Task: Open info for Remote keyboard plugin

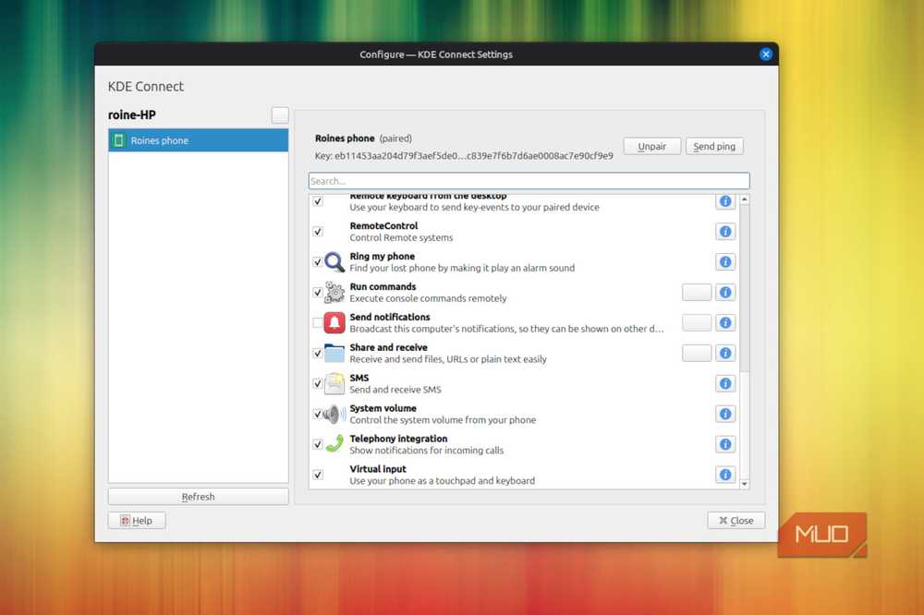Action: [x=725, y=201]
